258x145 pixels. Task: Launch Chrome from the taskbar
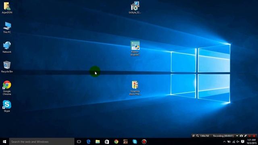click(116, 141)
